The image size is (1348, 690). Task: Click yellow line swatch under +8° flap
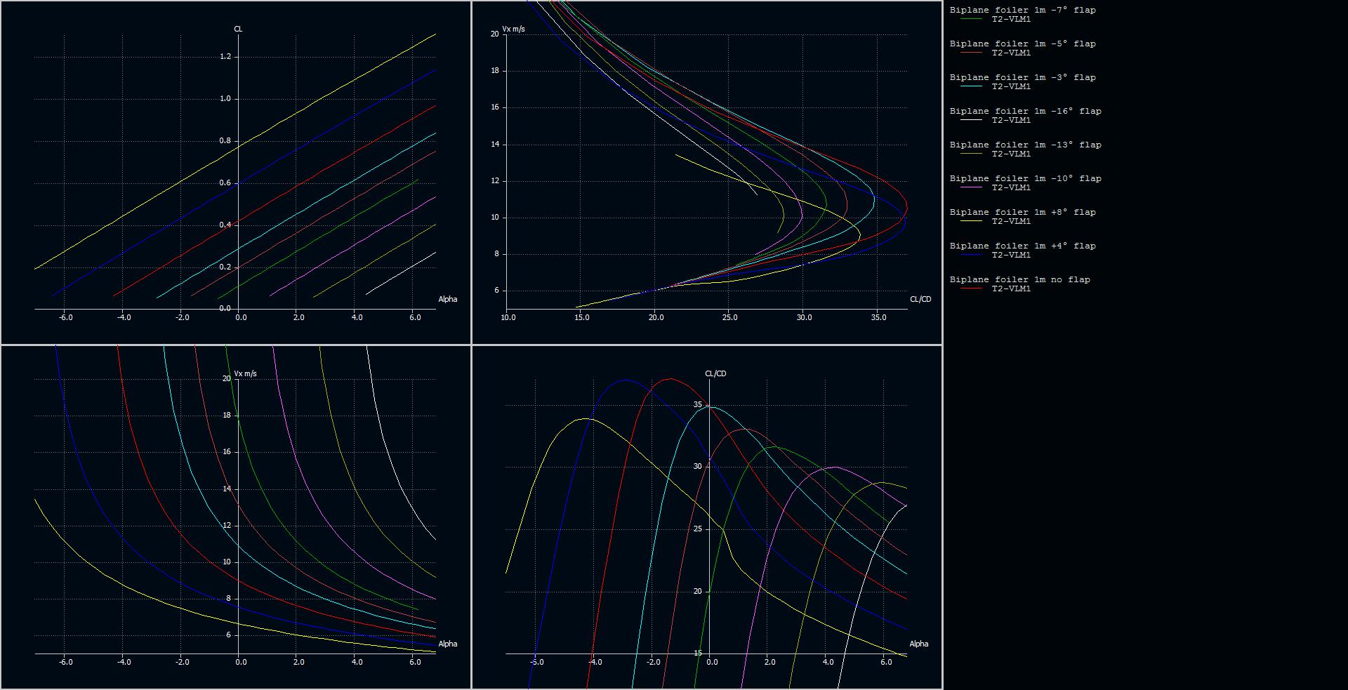pyautogui.click(x=972, y=222)
